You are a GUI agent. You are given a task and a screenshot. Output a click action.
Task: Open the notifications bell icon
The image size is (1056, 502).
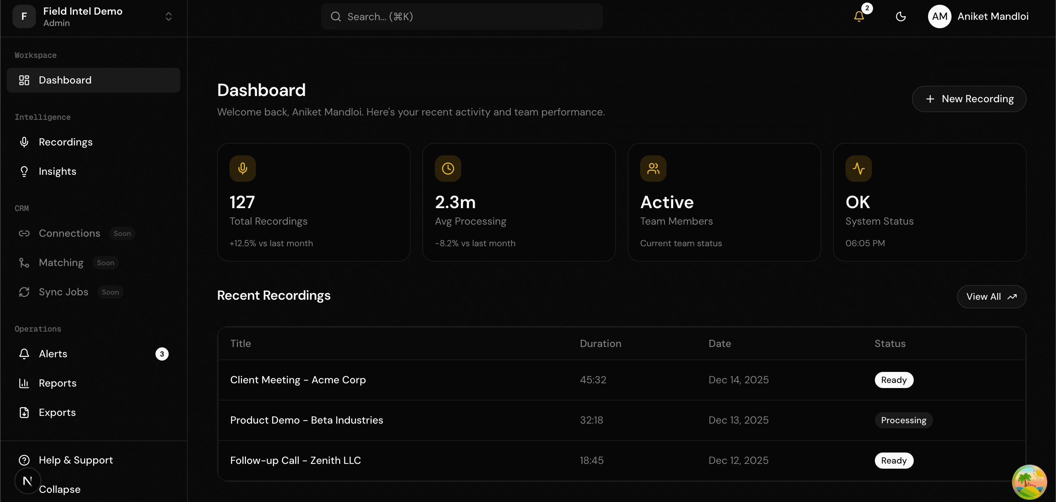point(859,16)
